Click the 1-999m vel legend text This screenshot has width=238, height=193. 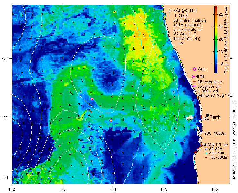(x=208, y=91)
